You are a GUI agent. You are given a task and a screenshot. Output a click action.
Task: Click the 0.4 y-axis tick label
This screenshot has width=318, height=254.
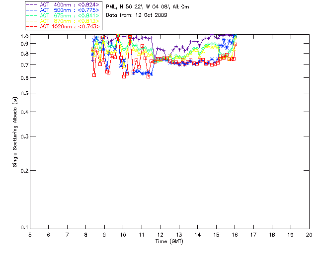(x=24, y=112)
